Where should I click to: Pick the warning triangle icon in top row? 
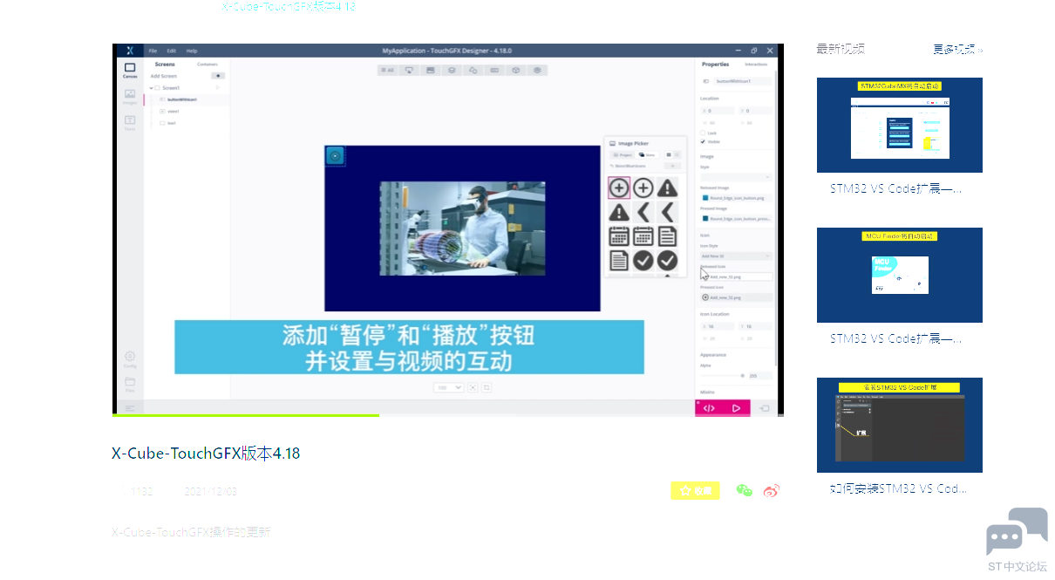point(667,187)
